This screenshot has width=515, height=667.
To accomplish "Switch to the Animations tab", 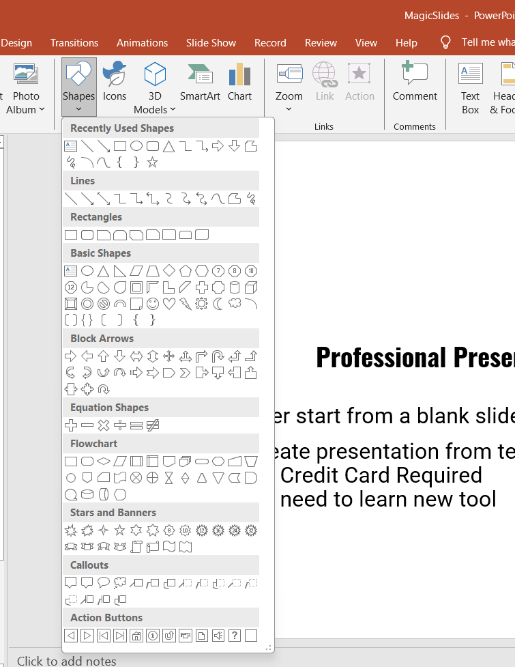I will pos(143,42).
